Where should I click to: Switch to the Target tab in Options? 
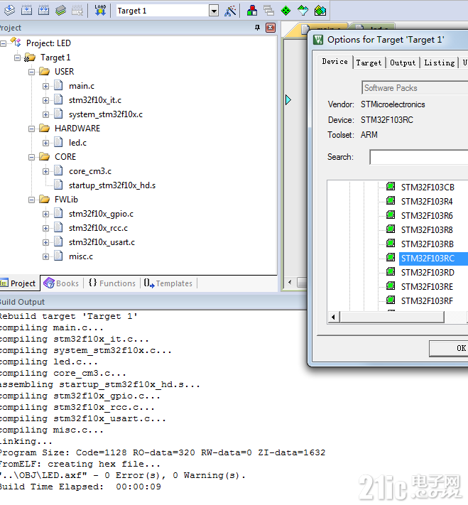(369, 63)
